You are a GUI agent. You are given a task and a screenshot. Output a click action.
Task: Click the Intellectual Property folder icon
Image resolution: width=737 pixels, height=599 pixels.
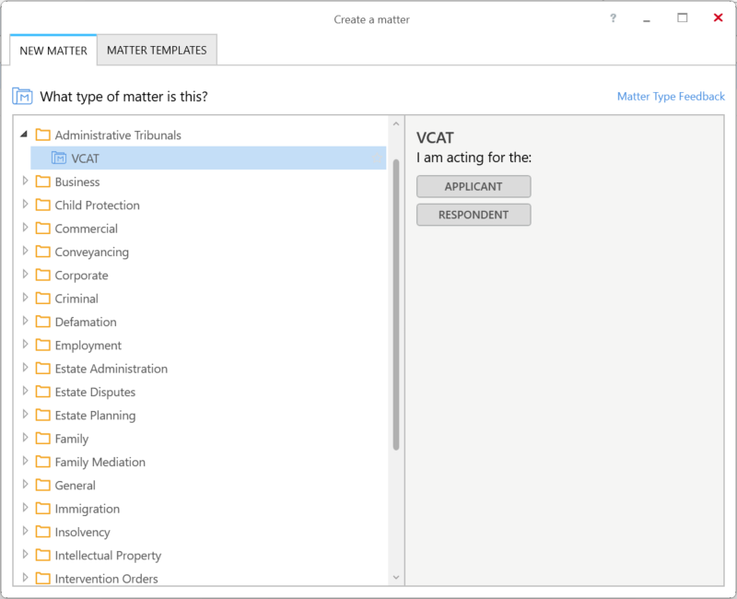[x=42, y=555]
